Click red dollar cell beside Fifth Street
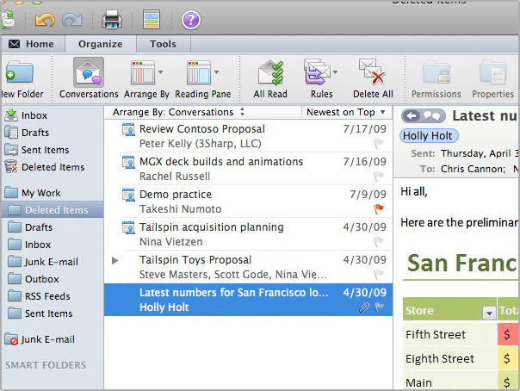 [508, 334]
